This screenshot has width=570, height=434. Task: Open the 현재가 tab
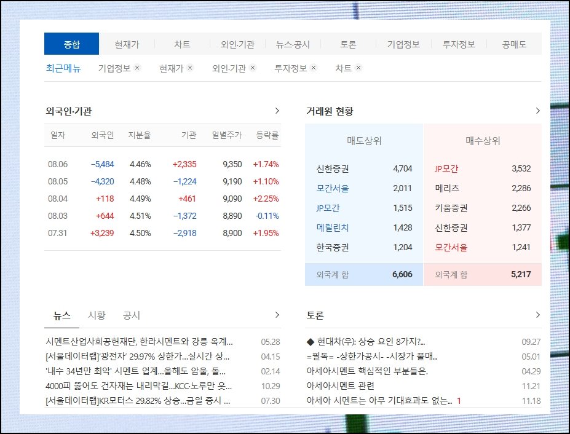click(x=127, y=44)
